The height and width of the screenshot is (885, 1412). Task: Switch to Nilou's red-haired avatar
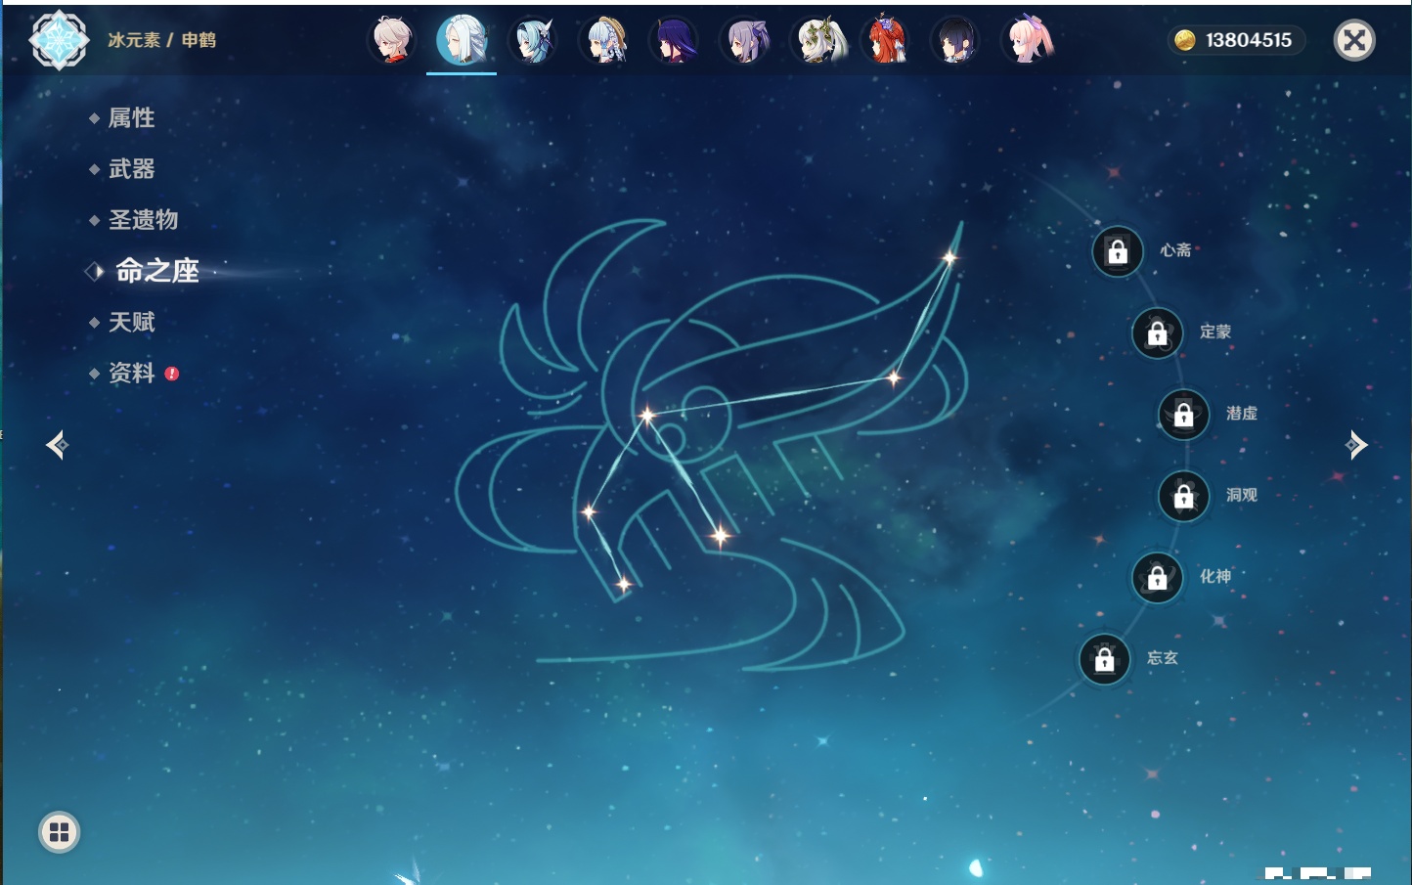886,41
